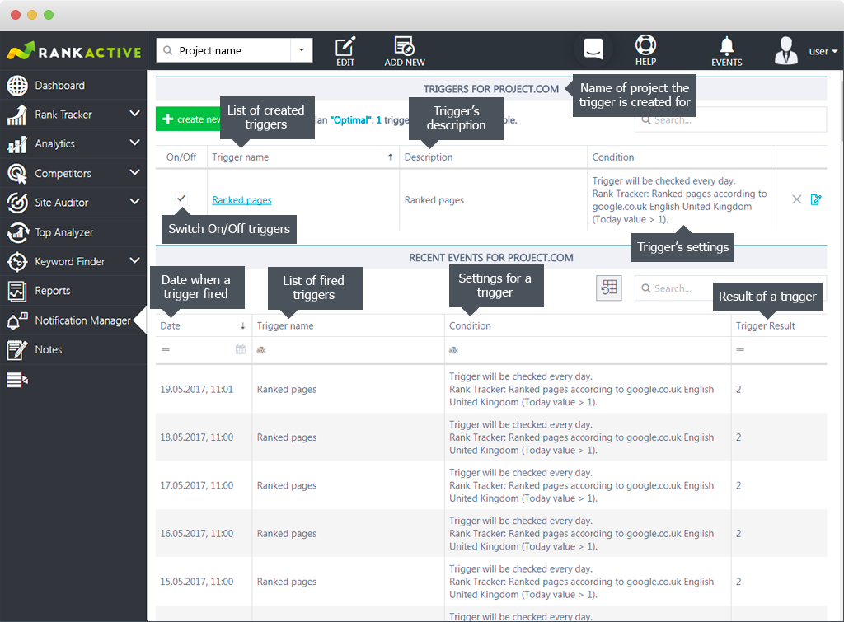Sort events by Date column header
Viewport: 844px width, 622px height.
pos(170,325)
